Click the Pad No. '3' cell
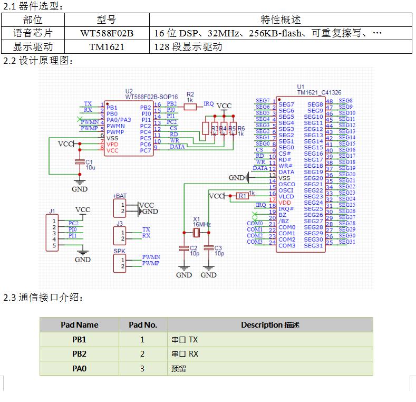 tap(142, 369)
